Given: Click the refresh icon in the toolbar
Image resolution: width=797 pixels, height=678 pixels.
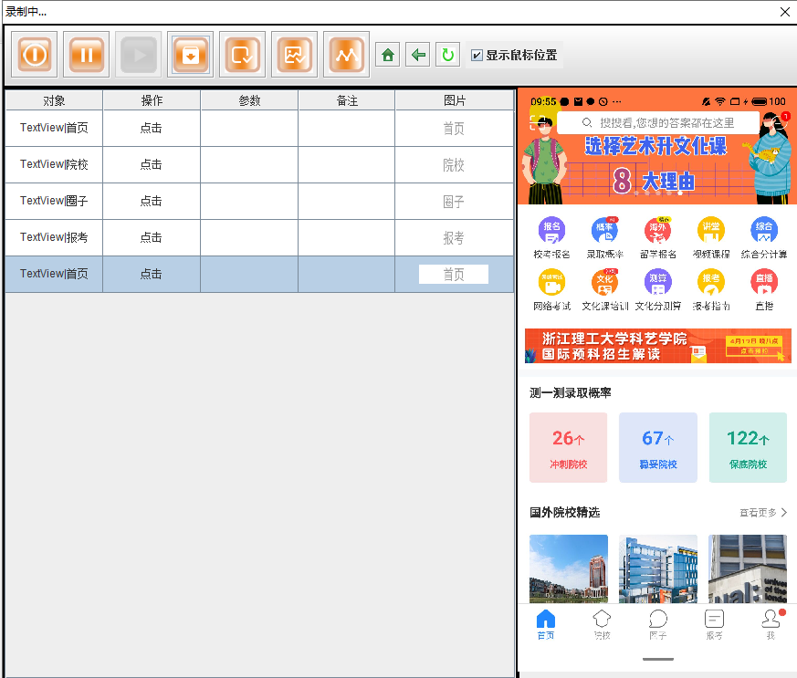Looking at the screenshot, I should click(447, 54).
